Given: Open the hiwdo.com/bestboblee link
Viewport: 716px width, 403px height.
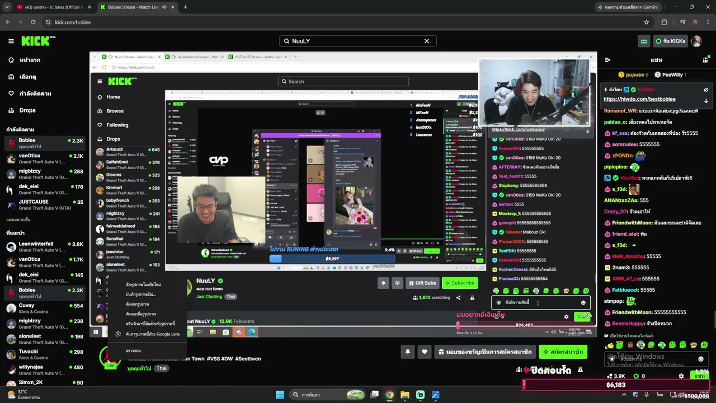Looking at the screenshot, I should click(639, 99).
